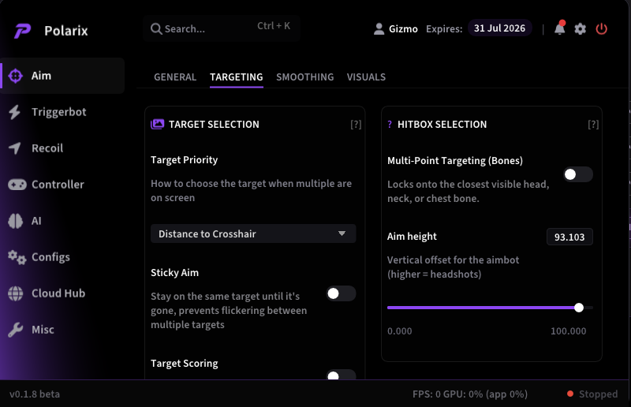Click the Stopped status label
Screen dimensions: 631x407
point(598,394)
